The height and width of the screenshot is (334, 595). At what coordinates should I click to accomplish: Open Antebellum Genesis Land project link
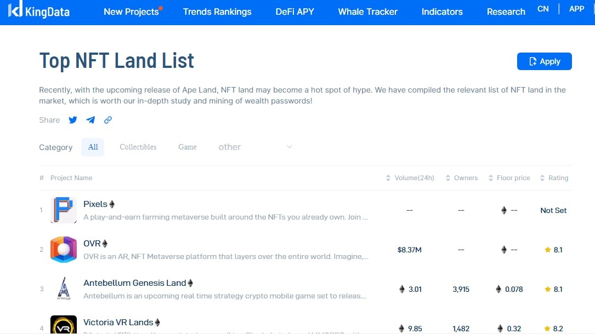click(x=135, y=283)
